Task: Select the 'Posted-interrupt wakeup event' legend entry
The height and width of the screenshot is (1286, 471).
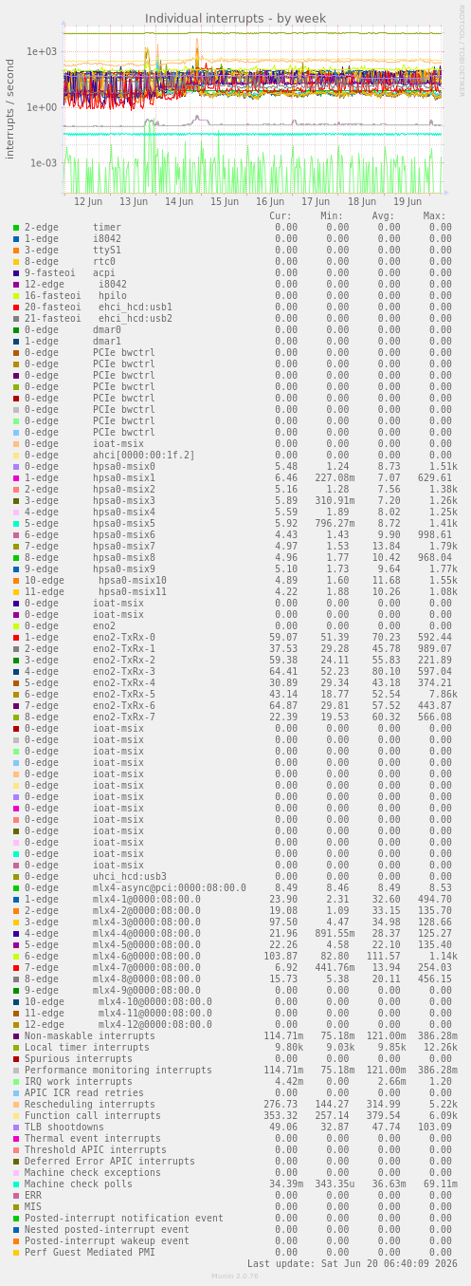Action: [107, 1241]
